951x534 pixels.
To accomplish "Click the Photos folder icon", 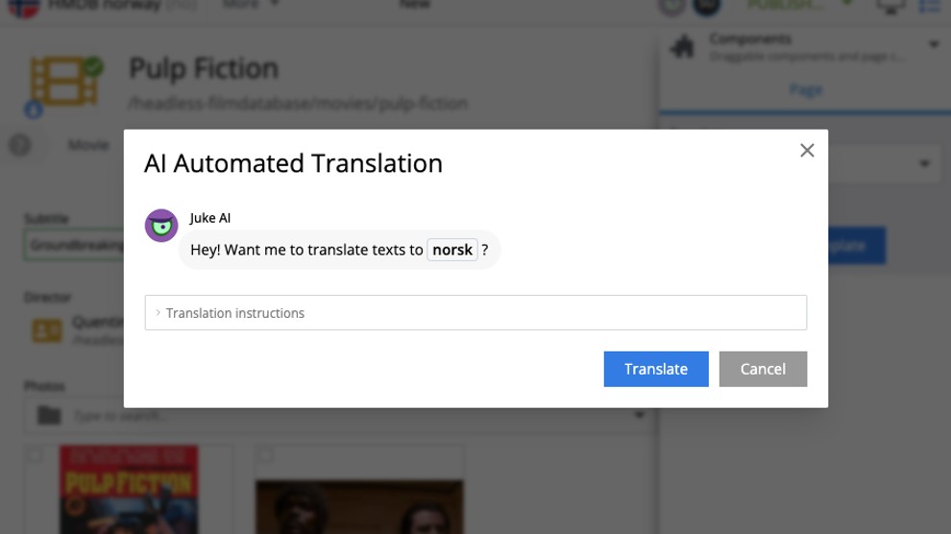I will (x=49, y=415).
